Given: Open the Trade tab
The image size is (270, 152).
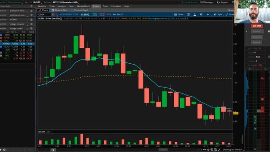Looking at the screenshot, I should click(52, 6).
